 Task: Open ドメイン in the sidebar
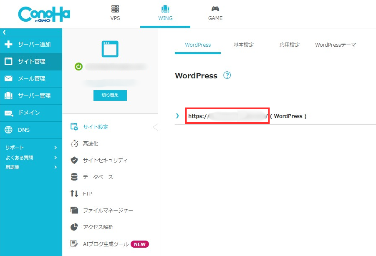29,113
